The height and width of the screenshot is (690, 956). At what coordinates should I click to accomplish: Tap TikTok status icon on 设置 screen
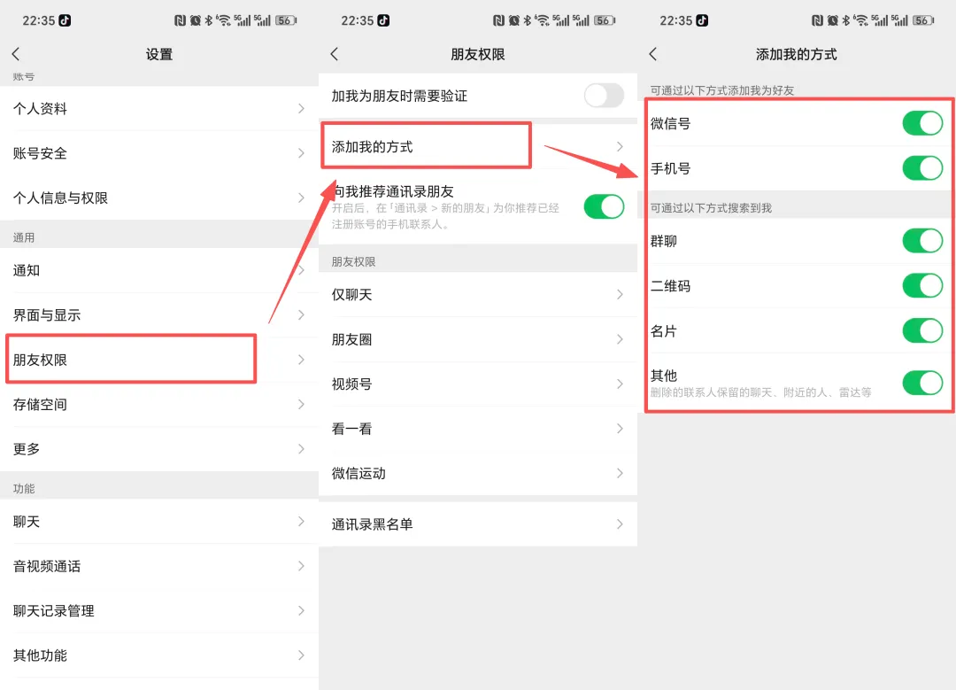[x=65, y=20]
